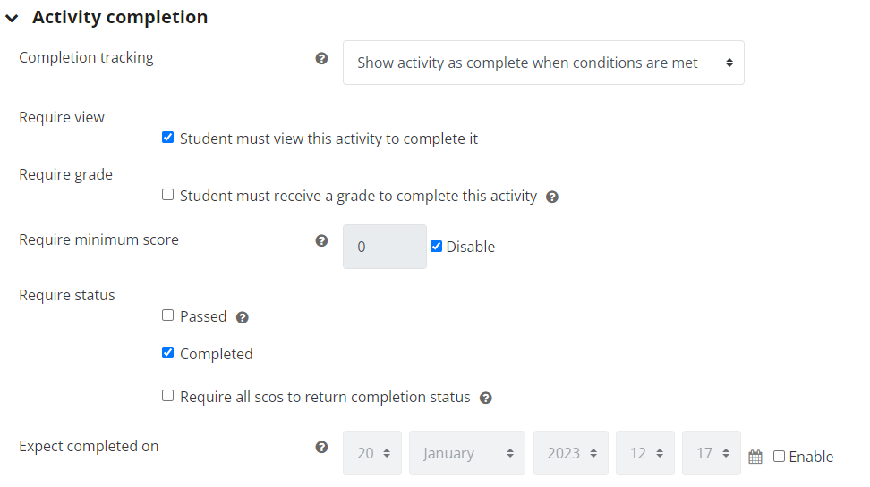Collapse the Activity completion section chevron
870x487 pixels.
[x=12, y=18]
